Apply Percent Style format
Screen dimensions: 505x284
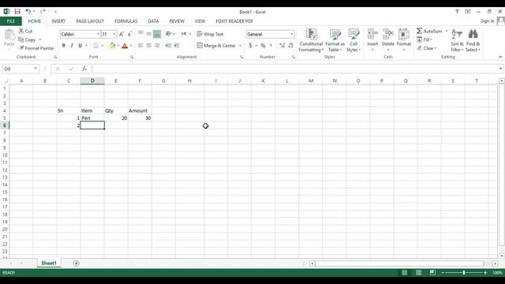(263, 46)
